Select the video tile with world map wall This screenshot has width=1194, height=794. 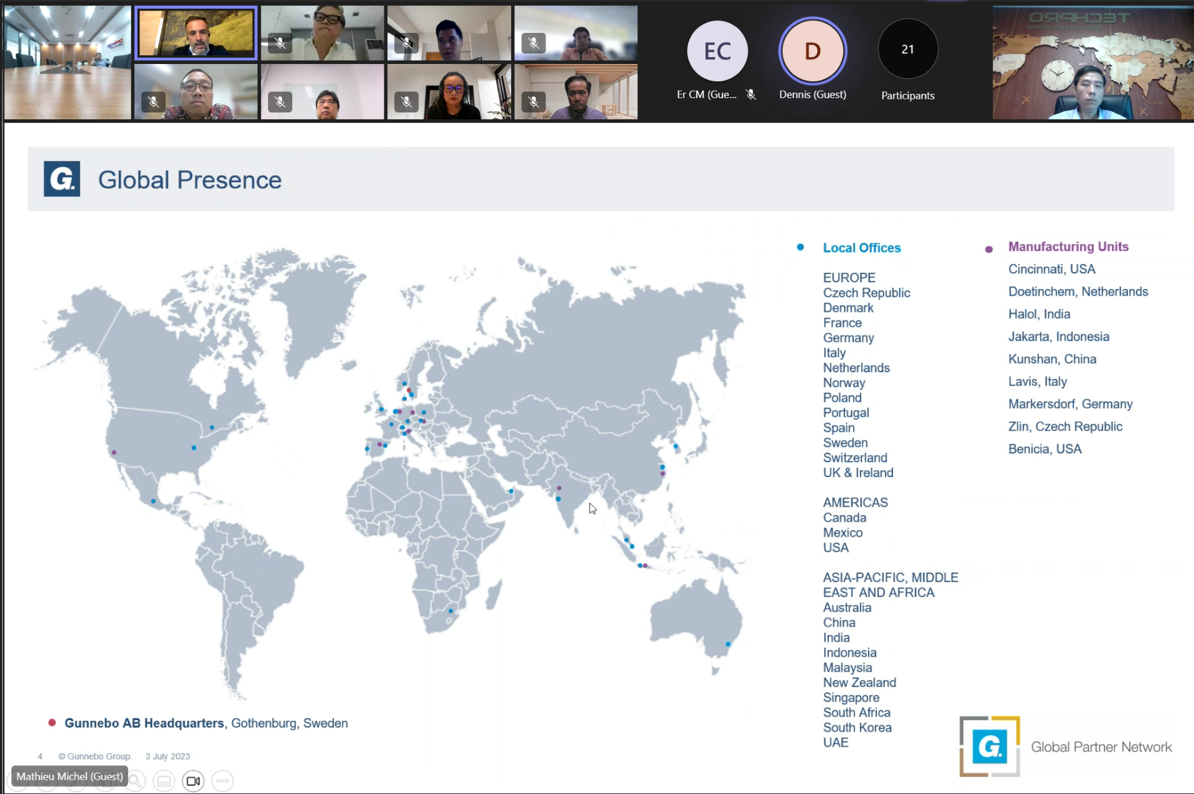[1093, 63]
